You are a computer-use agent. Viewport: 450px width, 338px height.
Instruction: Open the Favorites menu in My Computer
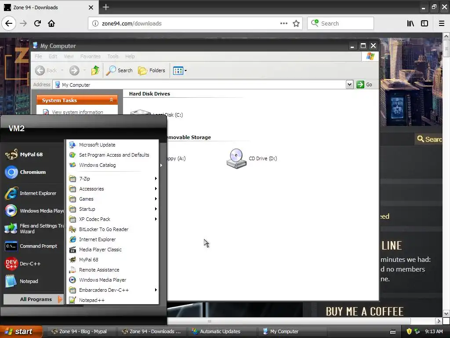(91, 56)
